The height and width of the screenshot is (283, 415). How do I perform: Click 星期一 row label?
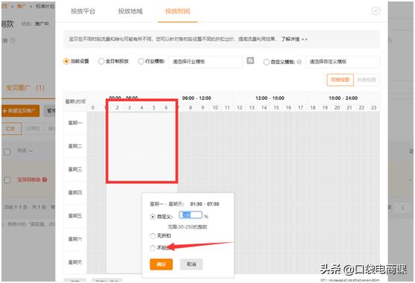point(75,123)
